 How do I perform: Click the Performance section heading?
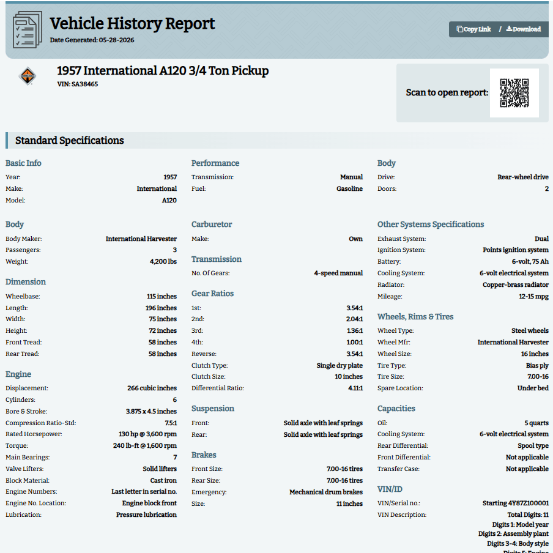[x=215, y=163]
